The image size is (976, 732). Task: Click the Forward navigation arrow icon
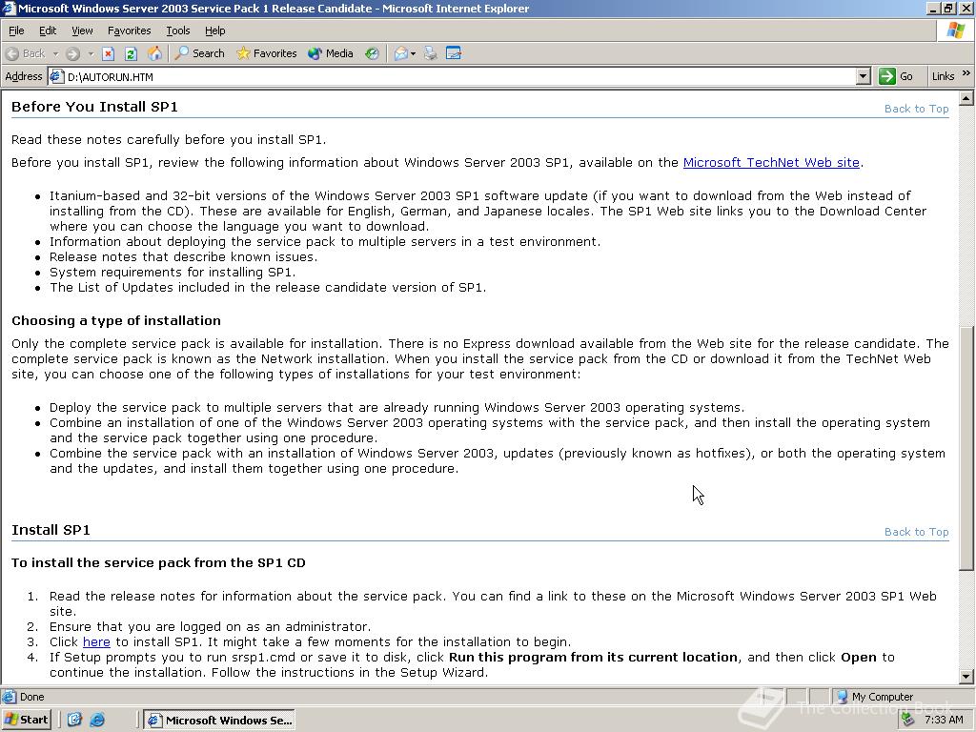(72, 53)
